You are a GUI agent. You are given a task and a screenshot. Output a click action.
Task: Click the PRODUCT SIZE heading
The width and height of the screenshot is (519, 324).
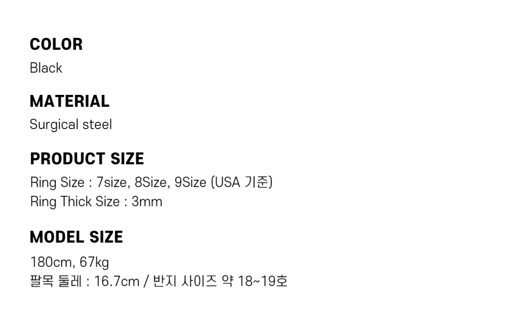[87, 159]
